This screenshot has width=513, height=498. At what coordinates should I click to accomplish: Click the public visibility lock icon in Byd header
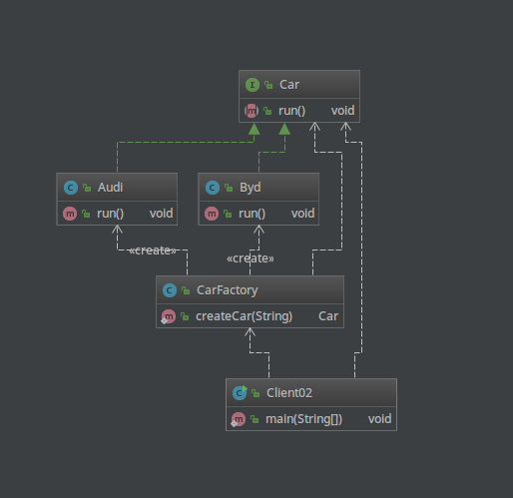tap(229, 188)
